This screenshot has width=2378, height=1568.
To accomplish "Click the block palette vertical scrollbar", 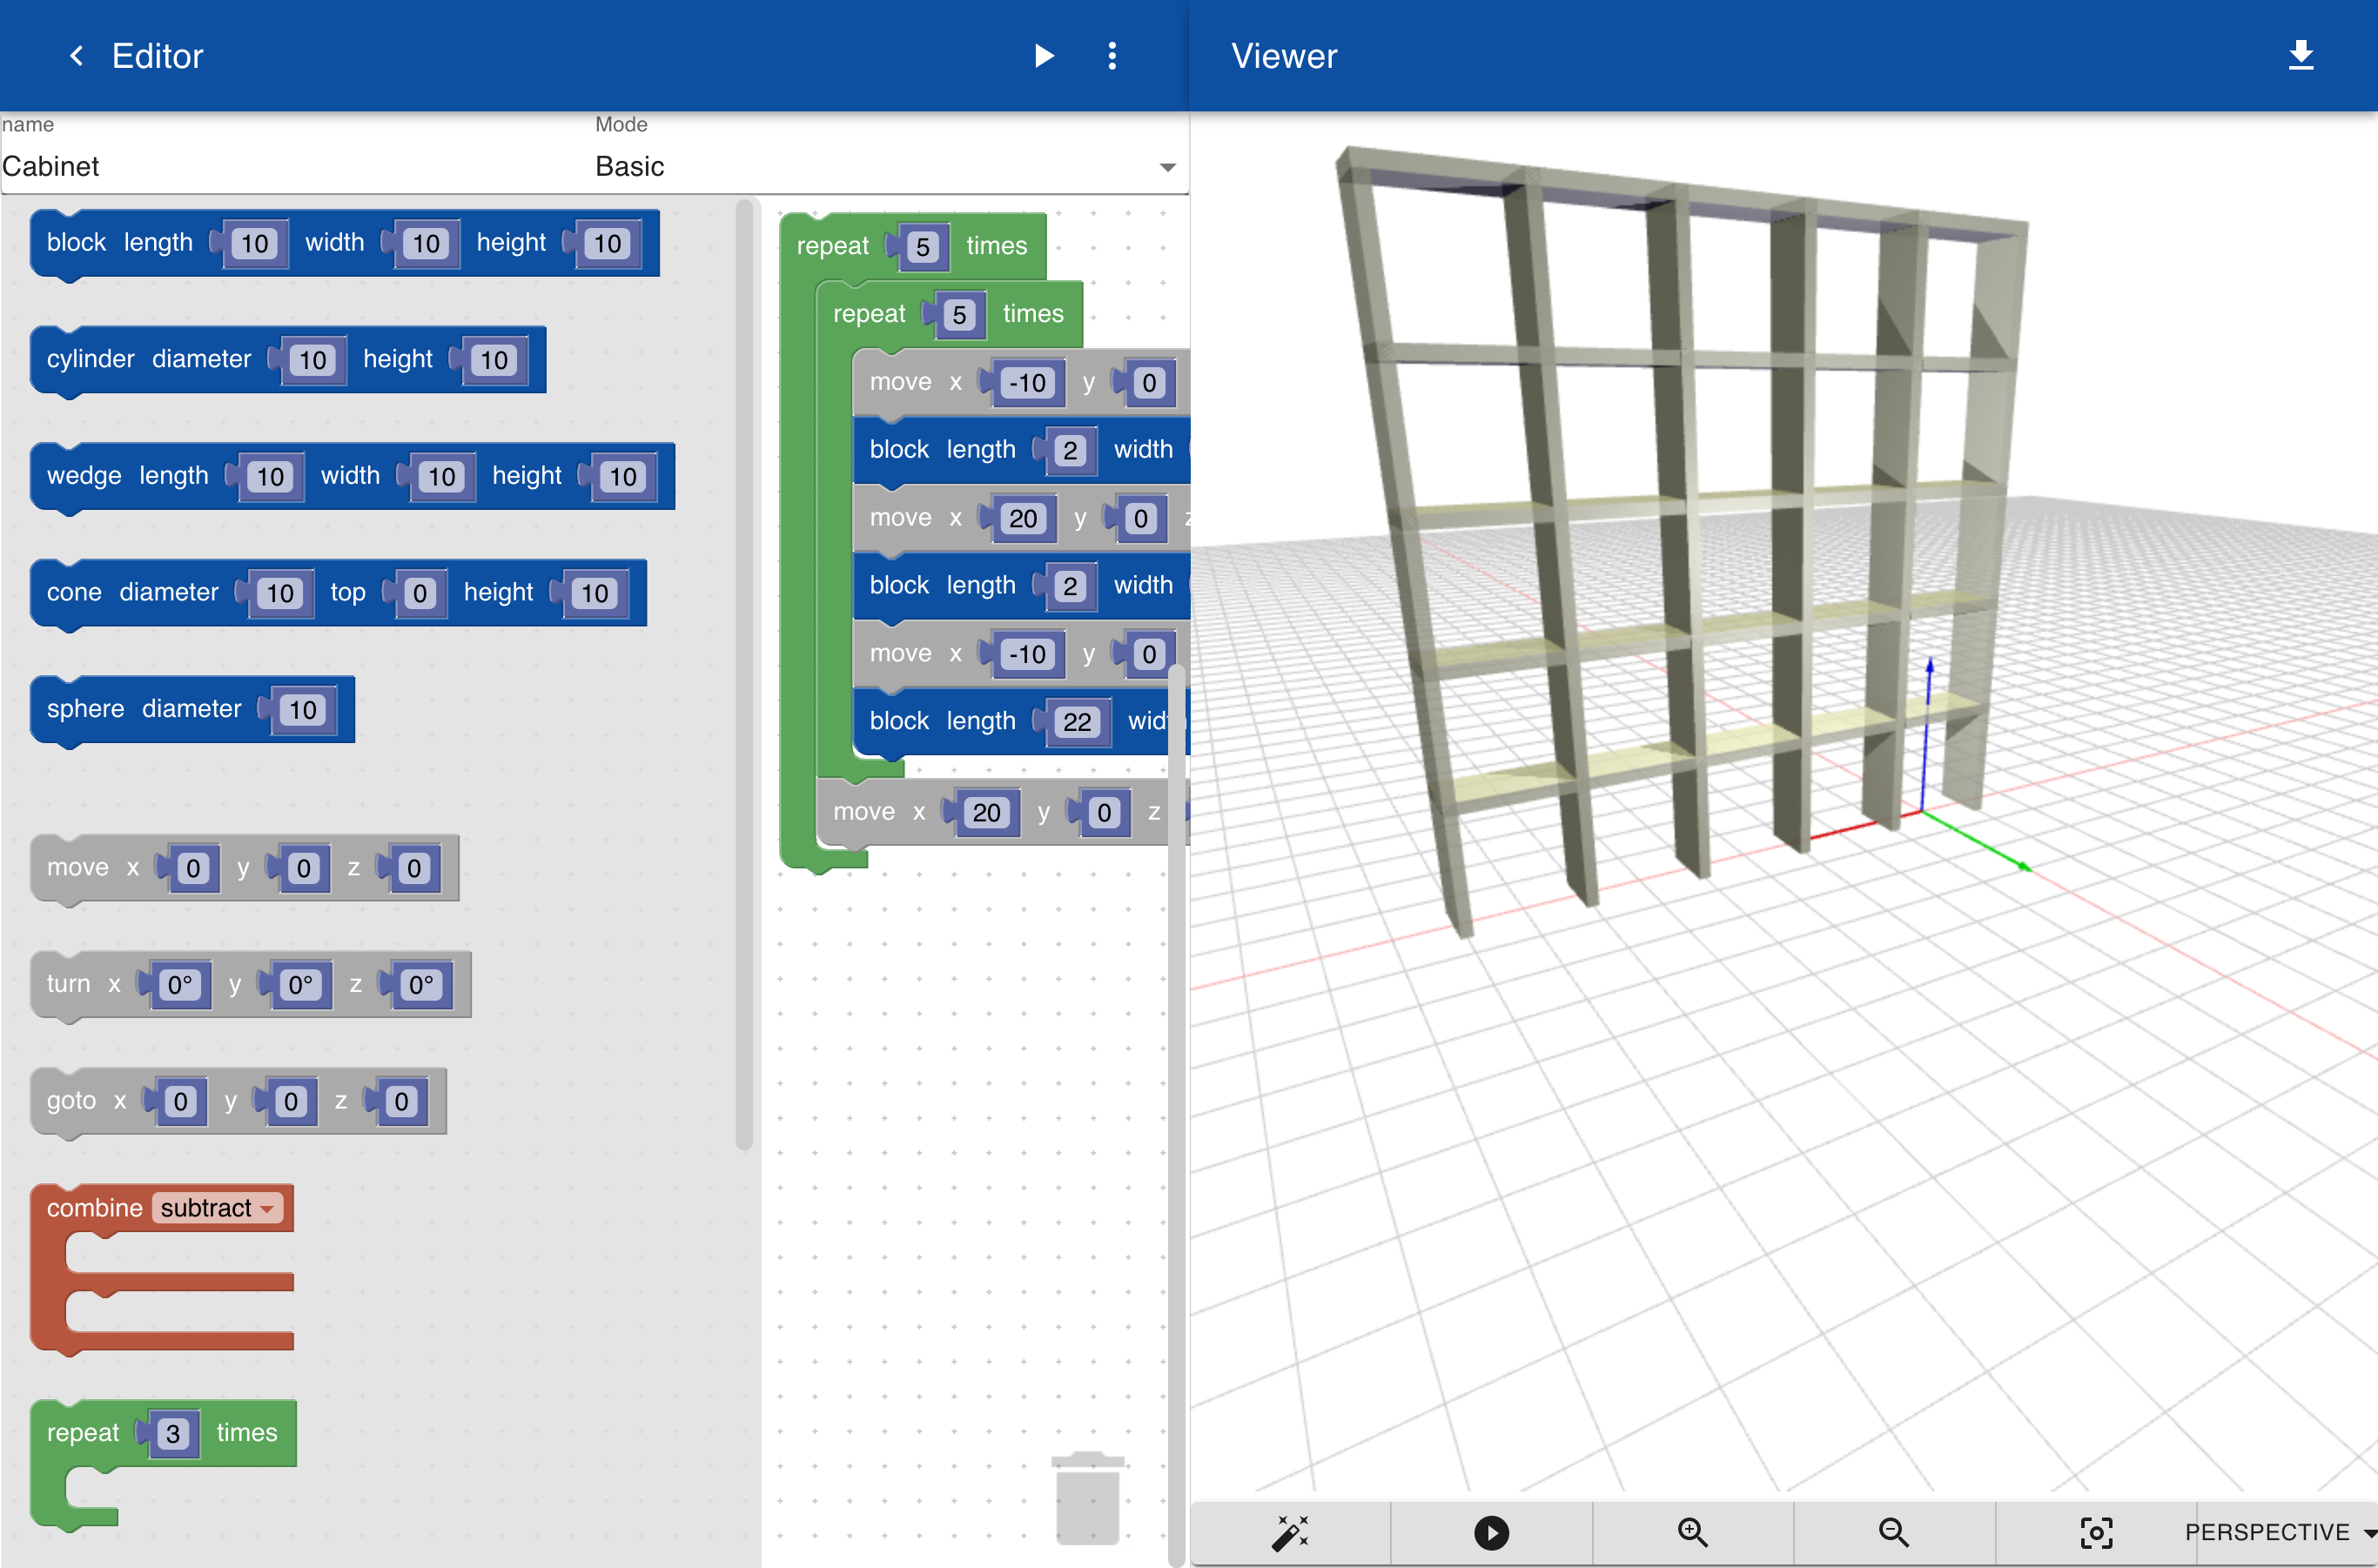I will [x=743, y=675].
